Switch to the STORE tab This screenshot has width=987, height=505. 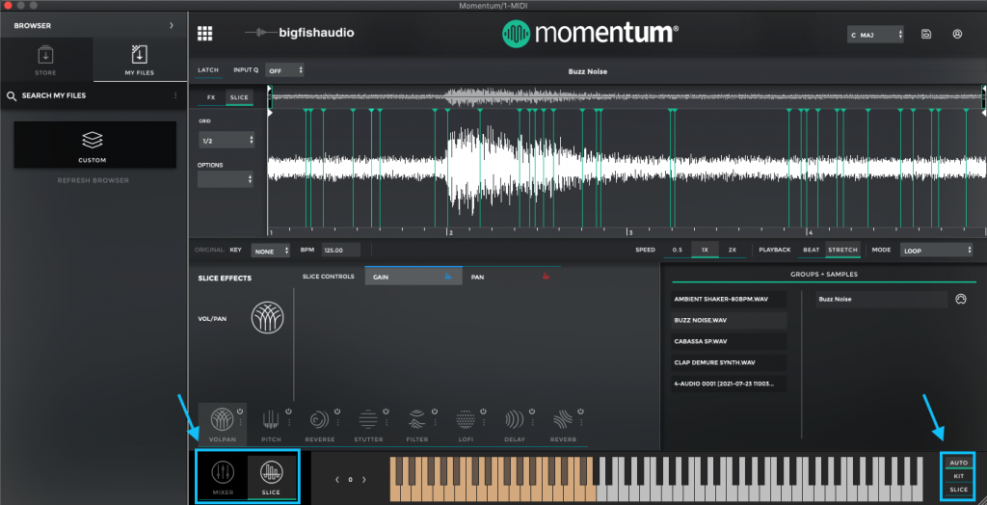46,60
